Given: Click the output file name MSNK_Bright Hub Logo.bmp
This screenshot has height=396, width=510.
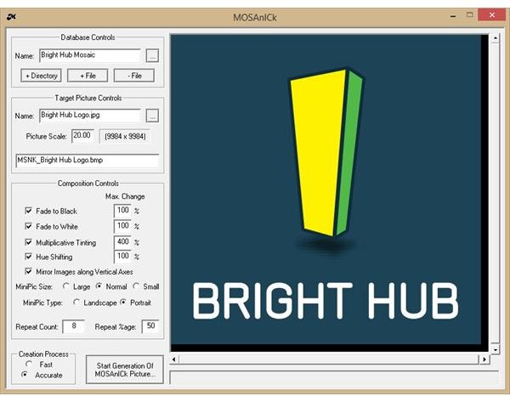Looking at the screenshot, I should click(88, 161).
